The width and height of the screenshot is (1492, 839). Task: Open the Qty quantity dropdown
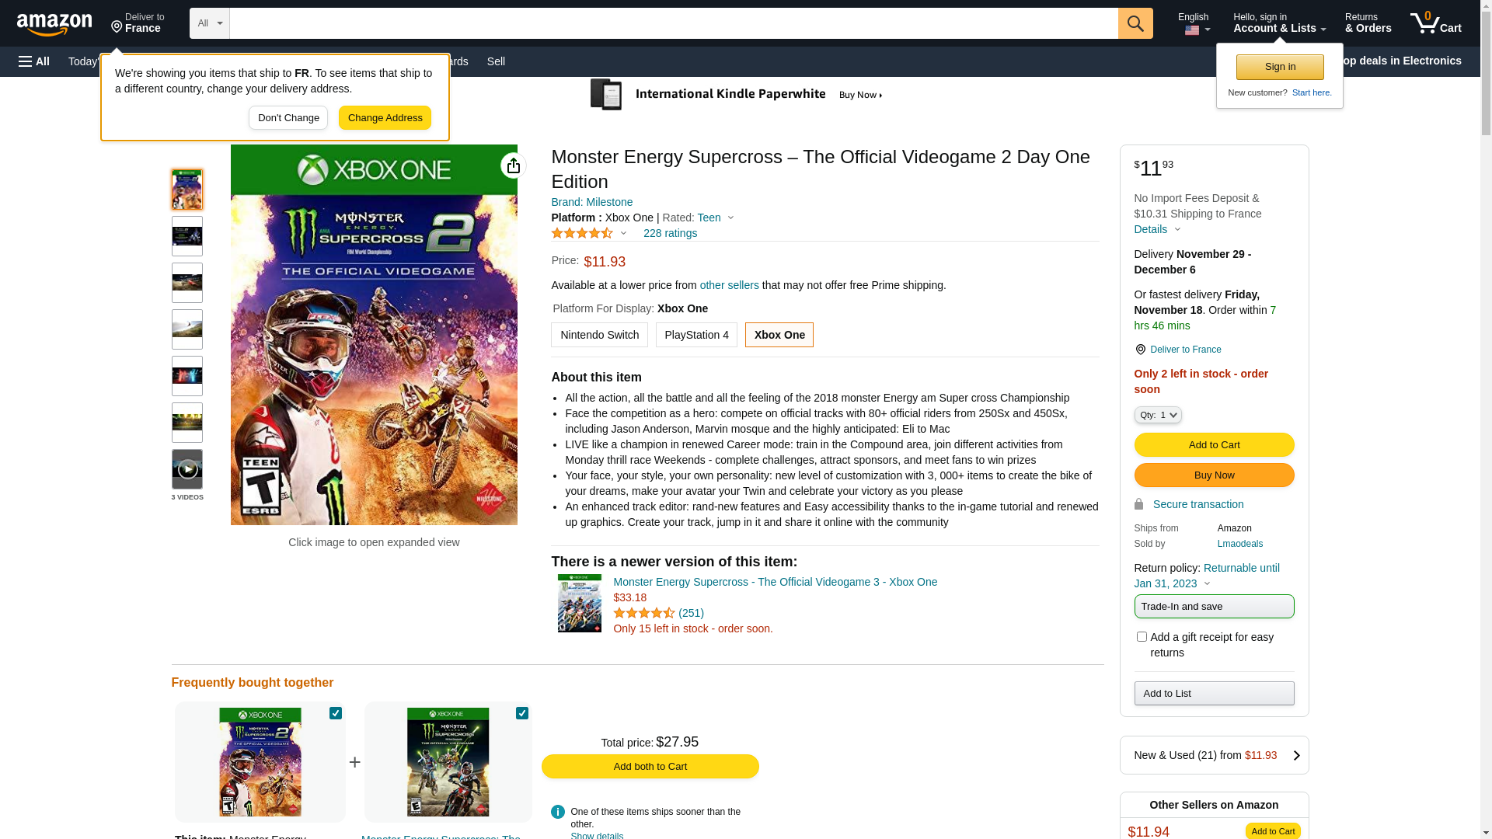point(1158,415)
